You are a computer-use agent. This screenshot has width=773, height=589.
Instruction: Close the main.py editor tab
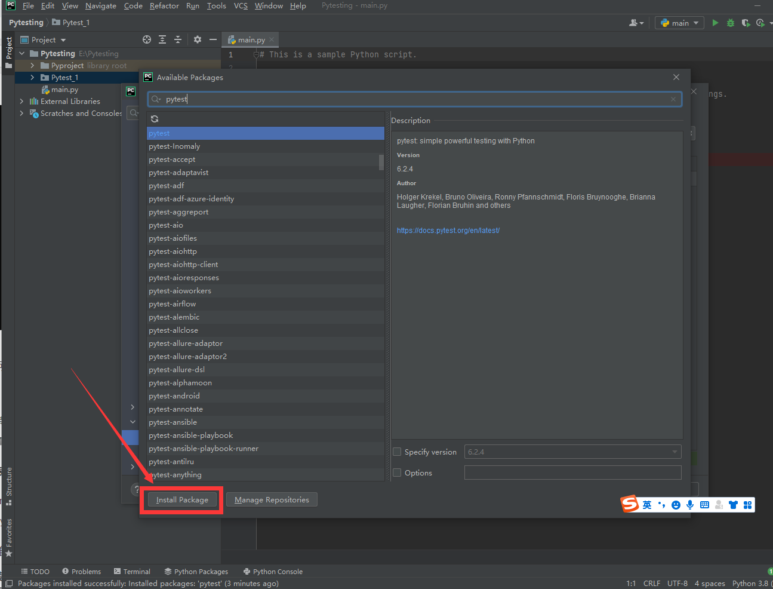tap(272, 39)
